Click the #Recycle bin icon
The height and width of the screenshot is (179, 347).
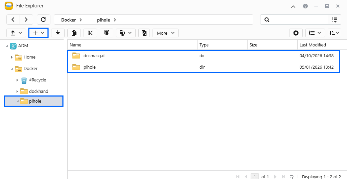click(24, 80)
